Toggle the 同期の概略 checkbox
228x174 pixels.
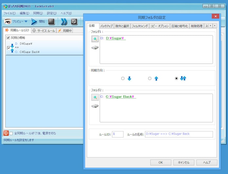tap(8, 37)
